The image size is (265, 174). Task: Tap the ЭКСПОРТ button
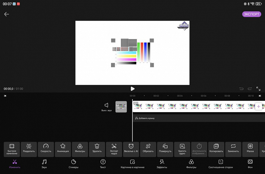251,14
